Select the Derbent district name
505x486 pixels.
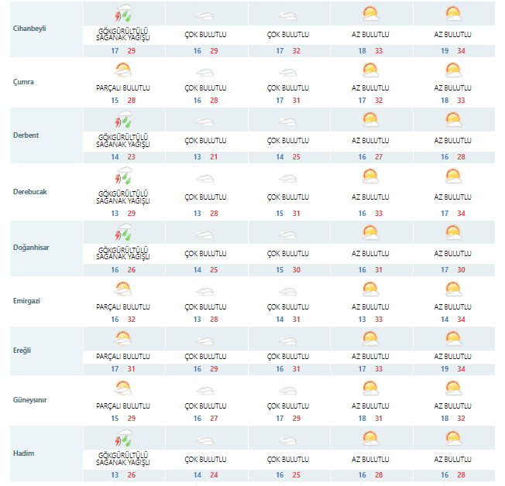point(26,135)
